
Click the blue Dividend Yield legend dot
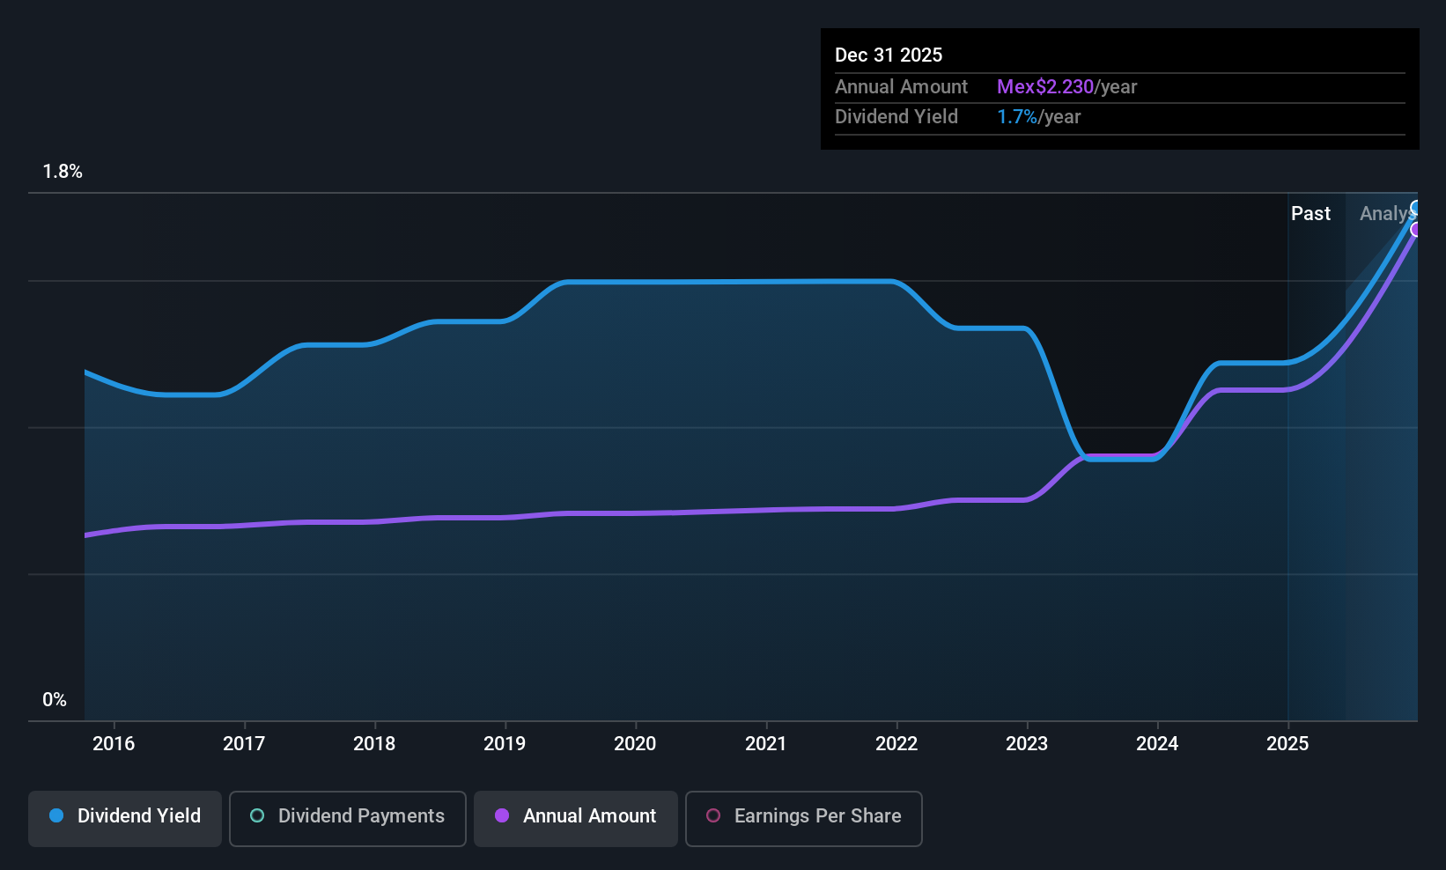point(56,815)
